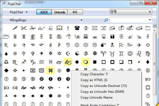Choose Copy as HTML (I)
The image size is (159, 106).
tap(94, 80)
